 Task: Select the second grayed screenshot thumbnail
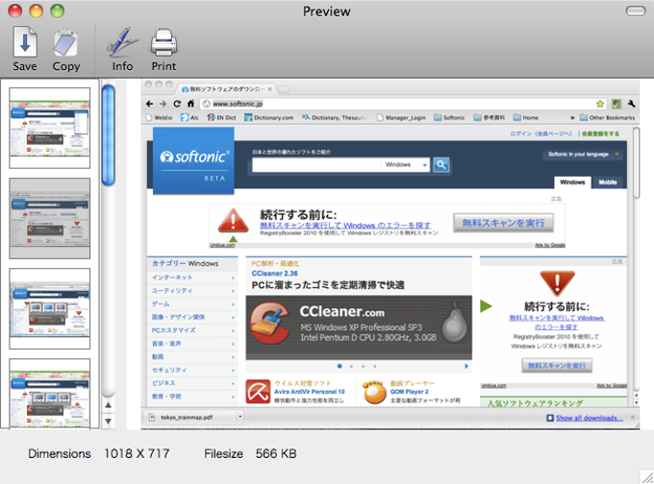50,218
